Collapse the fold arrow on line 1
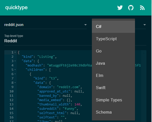The image size is (152, 122). [x=15, y=52]
